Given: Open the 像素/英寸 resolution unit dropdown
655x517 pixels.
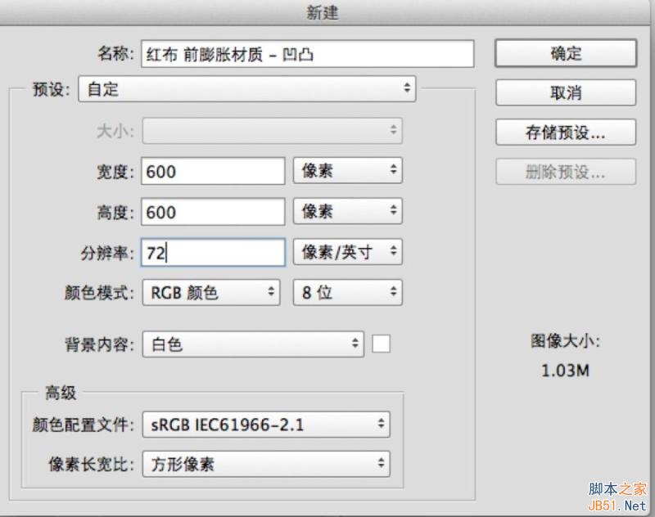Looking at the screenshot, I should [347, 252].
